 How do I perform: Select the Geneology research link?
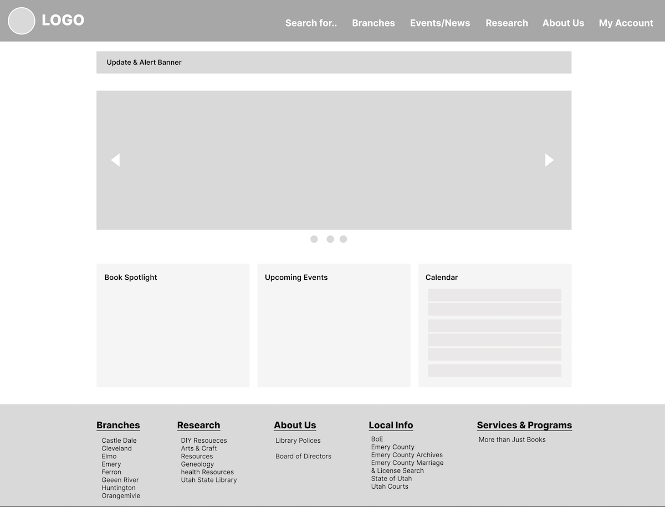coord(197,464)
